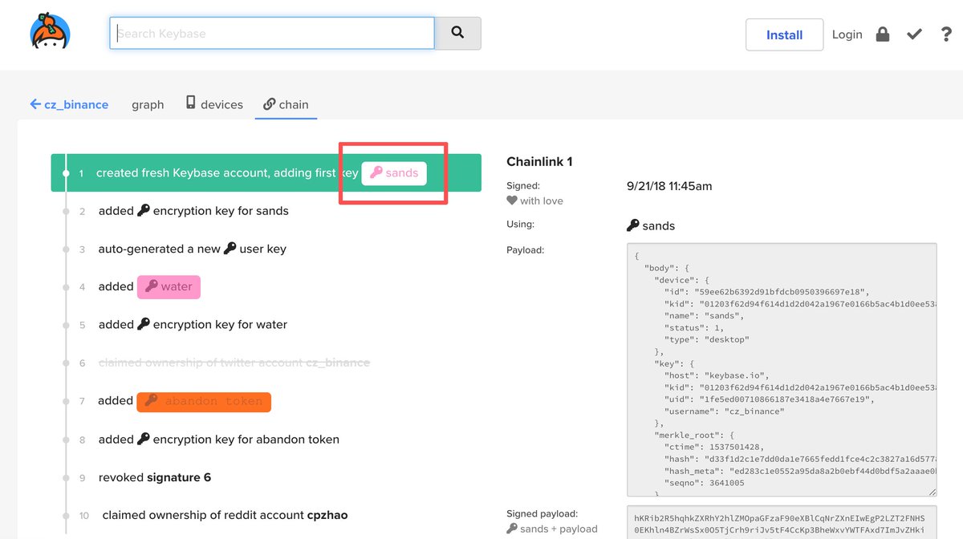Switch to the graph tab
The image size is (963, 539).
pyautogui.click(x=148, y=104)
